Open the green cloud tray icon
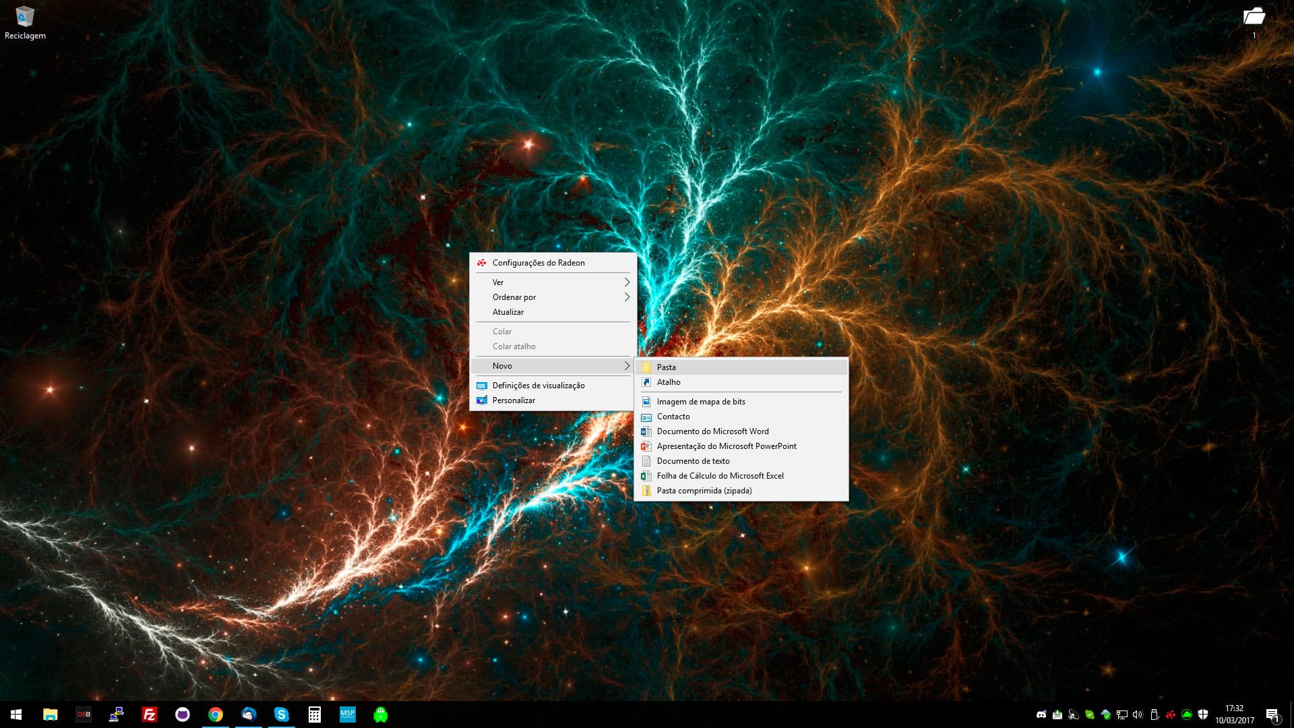Viewport: 1294px width, 728px height. (1187, 715)
